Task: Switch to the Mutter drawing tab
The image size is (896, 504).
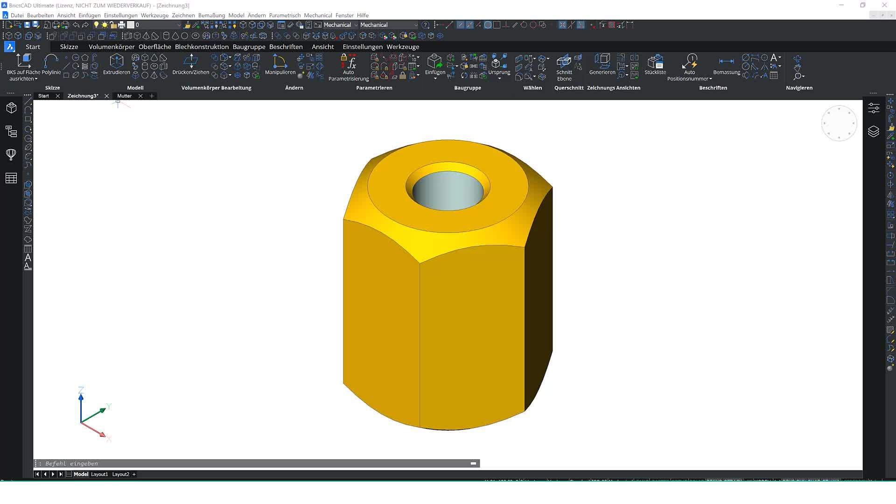Action: [124, 96]
